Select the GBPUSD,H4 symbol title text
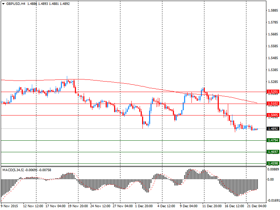 point(16,4)
